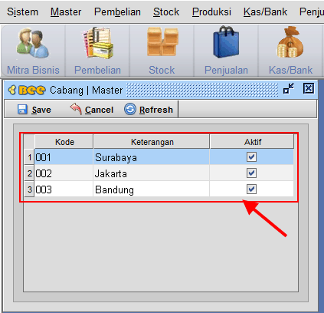Click the Cancel undo arrow icon
The width and height of the screenshot is (324, 313).
pos(76,109)
